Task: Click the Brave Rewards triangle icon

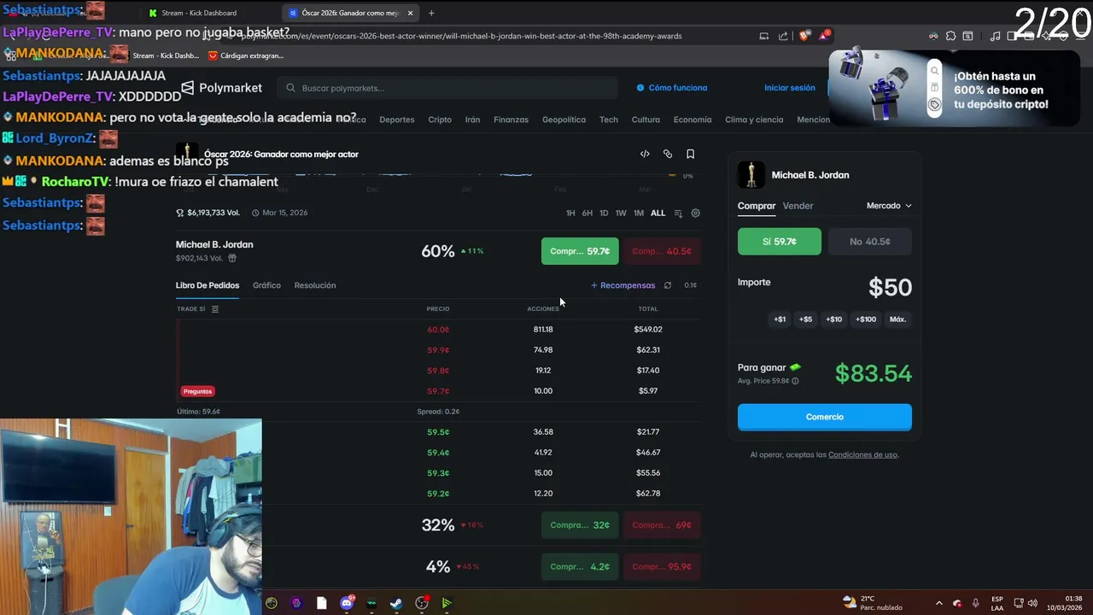Action: pos(823,36)
